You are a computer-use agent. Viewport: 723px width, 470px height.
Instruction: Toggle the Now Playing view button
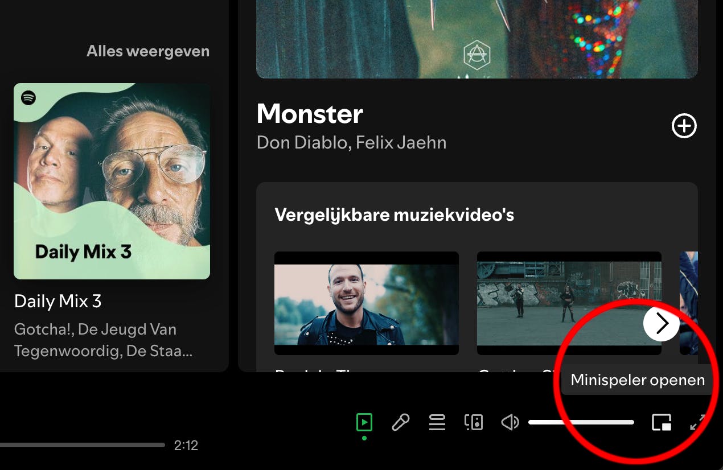(x=364, y=422)
